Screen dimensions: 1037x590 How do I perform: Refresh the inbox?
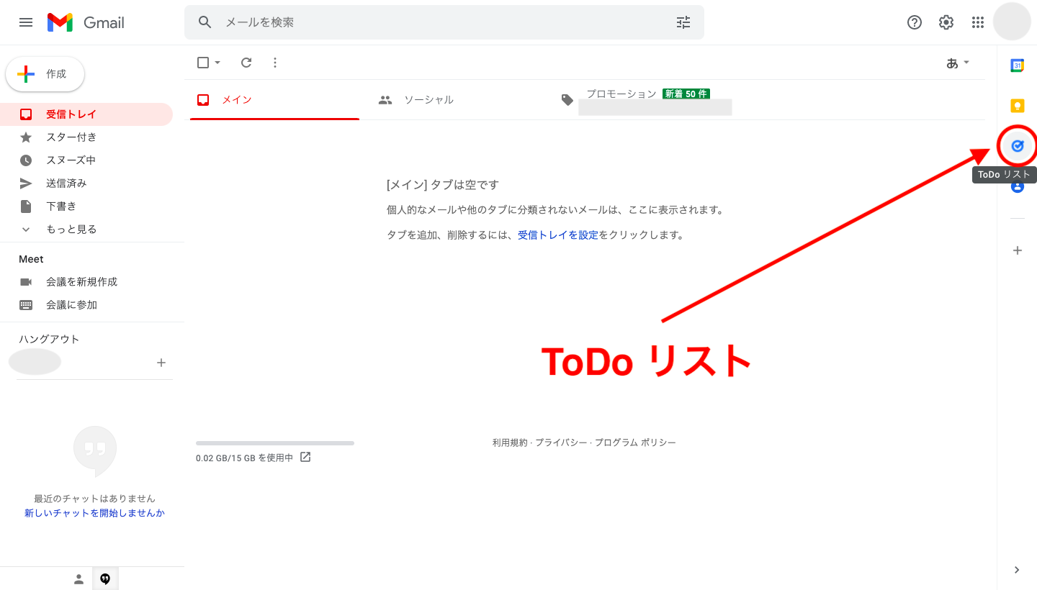point(246,63)
